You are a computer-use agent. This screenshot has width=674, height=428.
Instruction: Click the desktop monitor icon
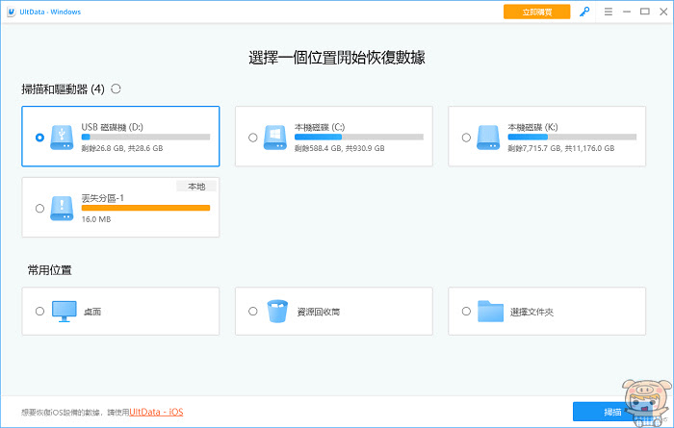point(65,312)
